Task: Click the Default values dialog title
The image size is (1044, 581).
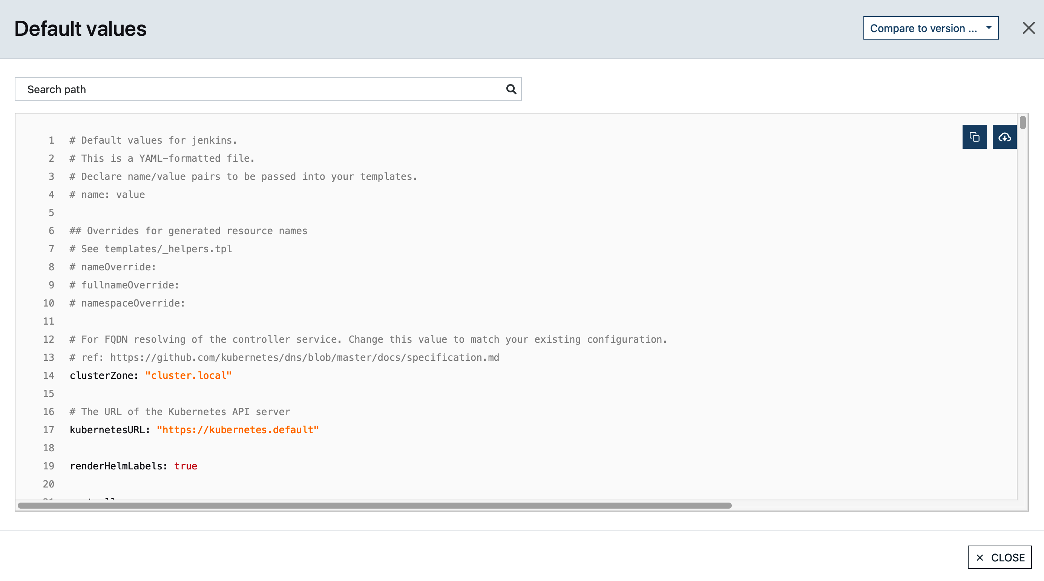Action: tap(80, 28)
